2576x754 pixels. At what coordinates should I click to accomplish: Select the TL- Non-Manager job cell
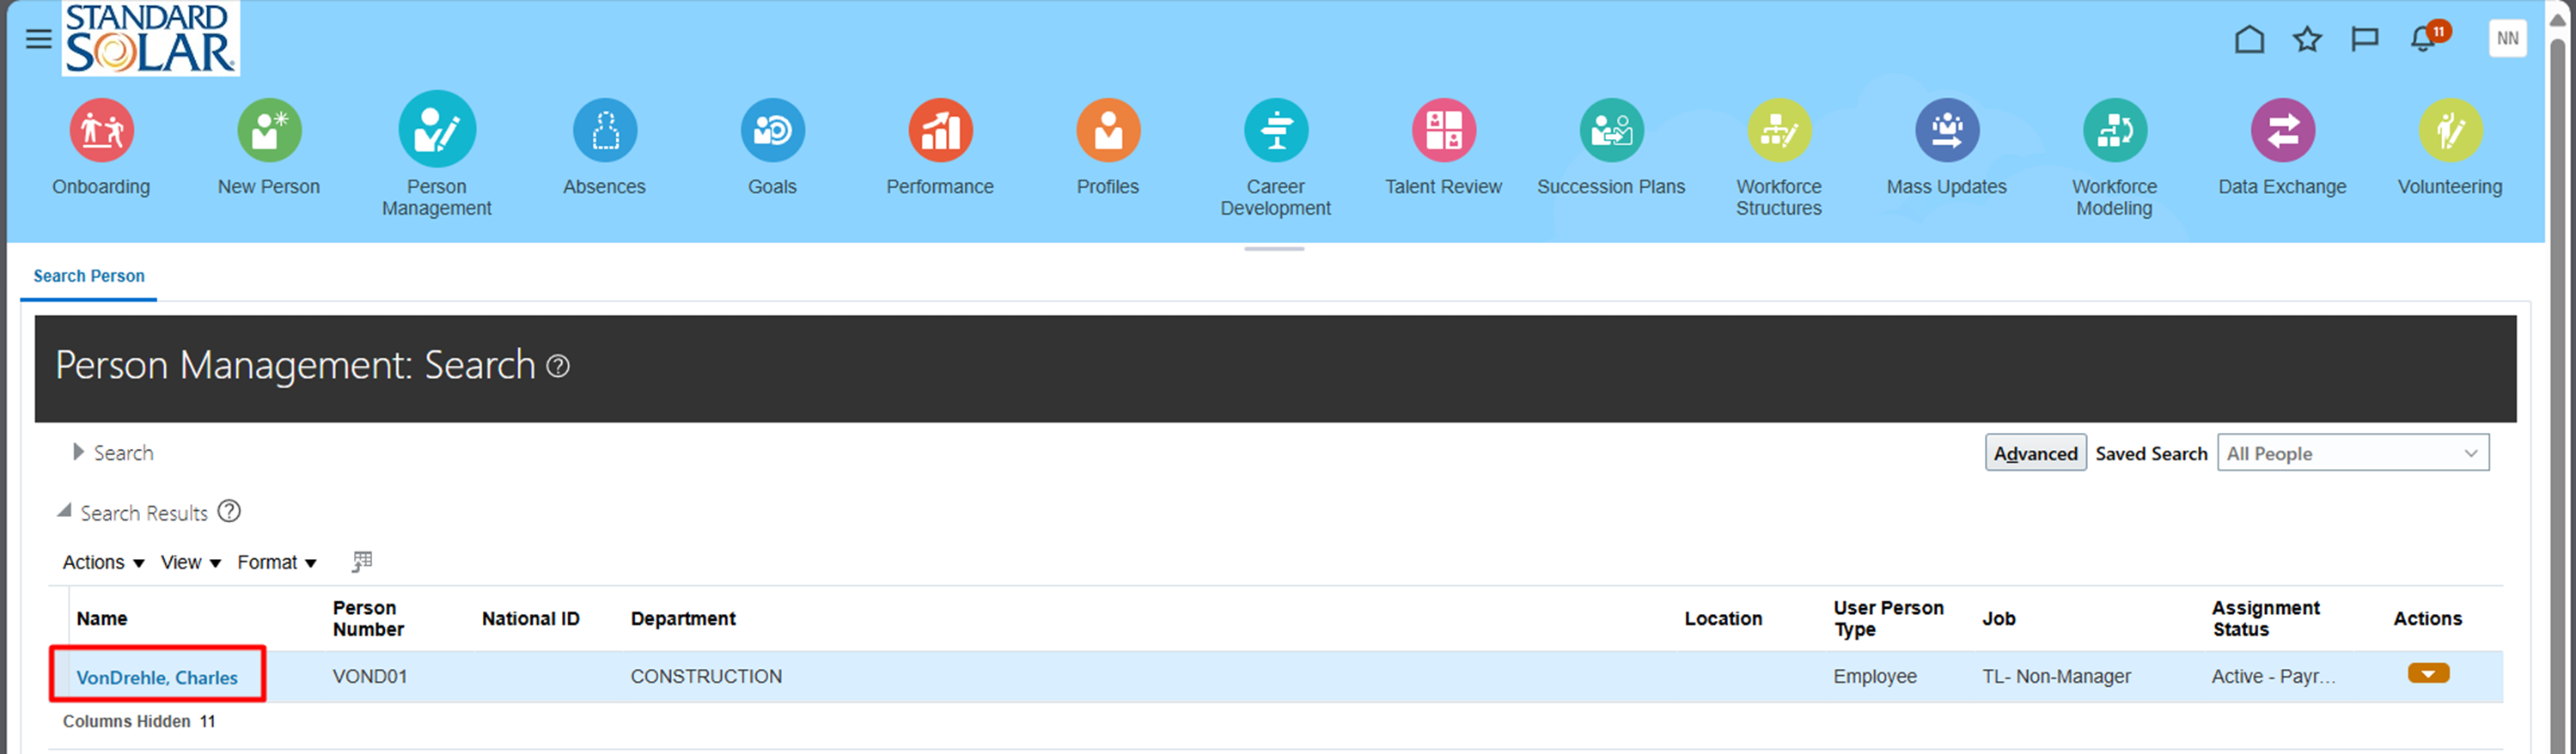click(x=2057, y=677)
